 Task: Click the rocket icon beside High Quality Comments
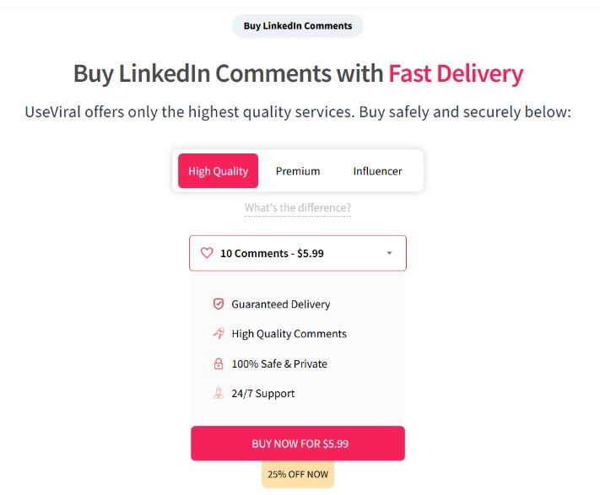[219, 334]
